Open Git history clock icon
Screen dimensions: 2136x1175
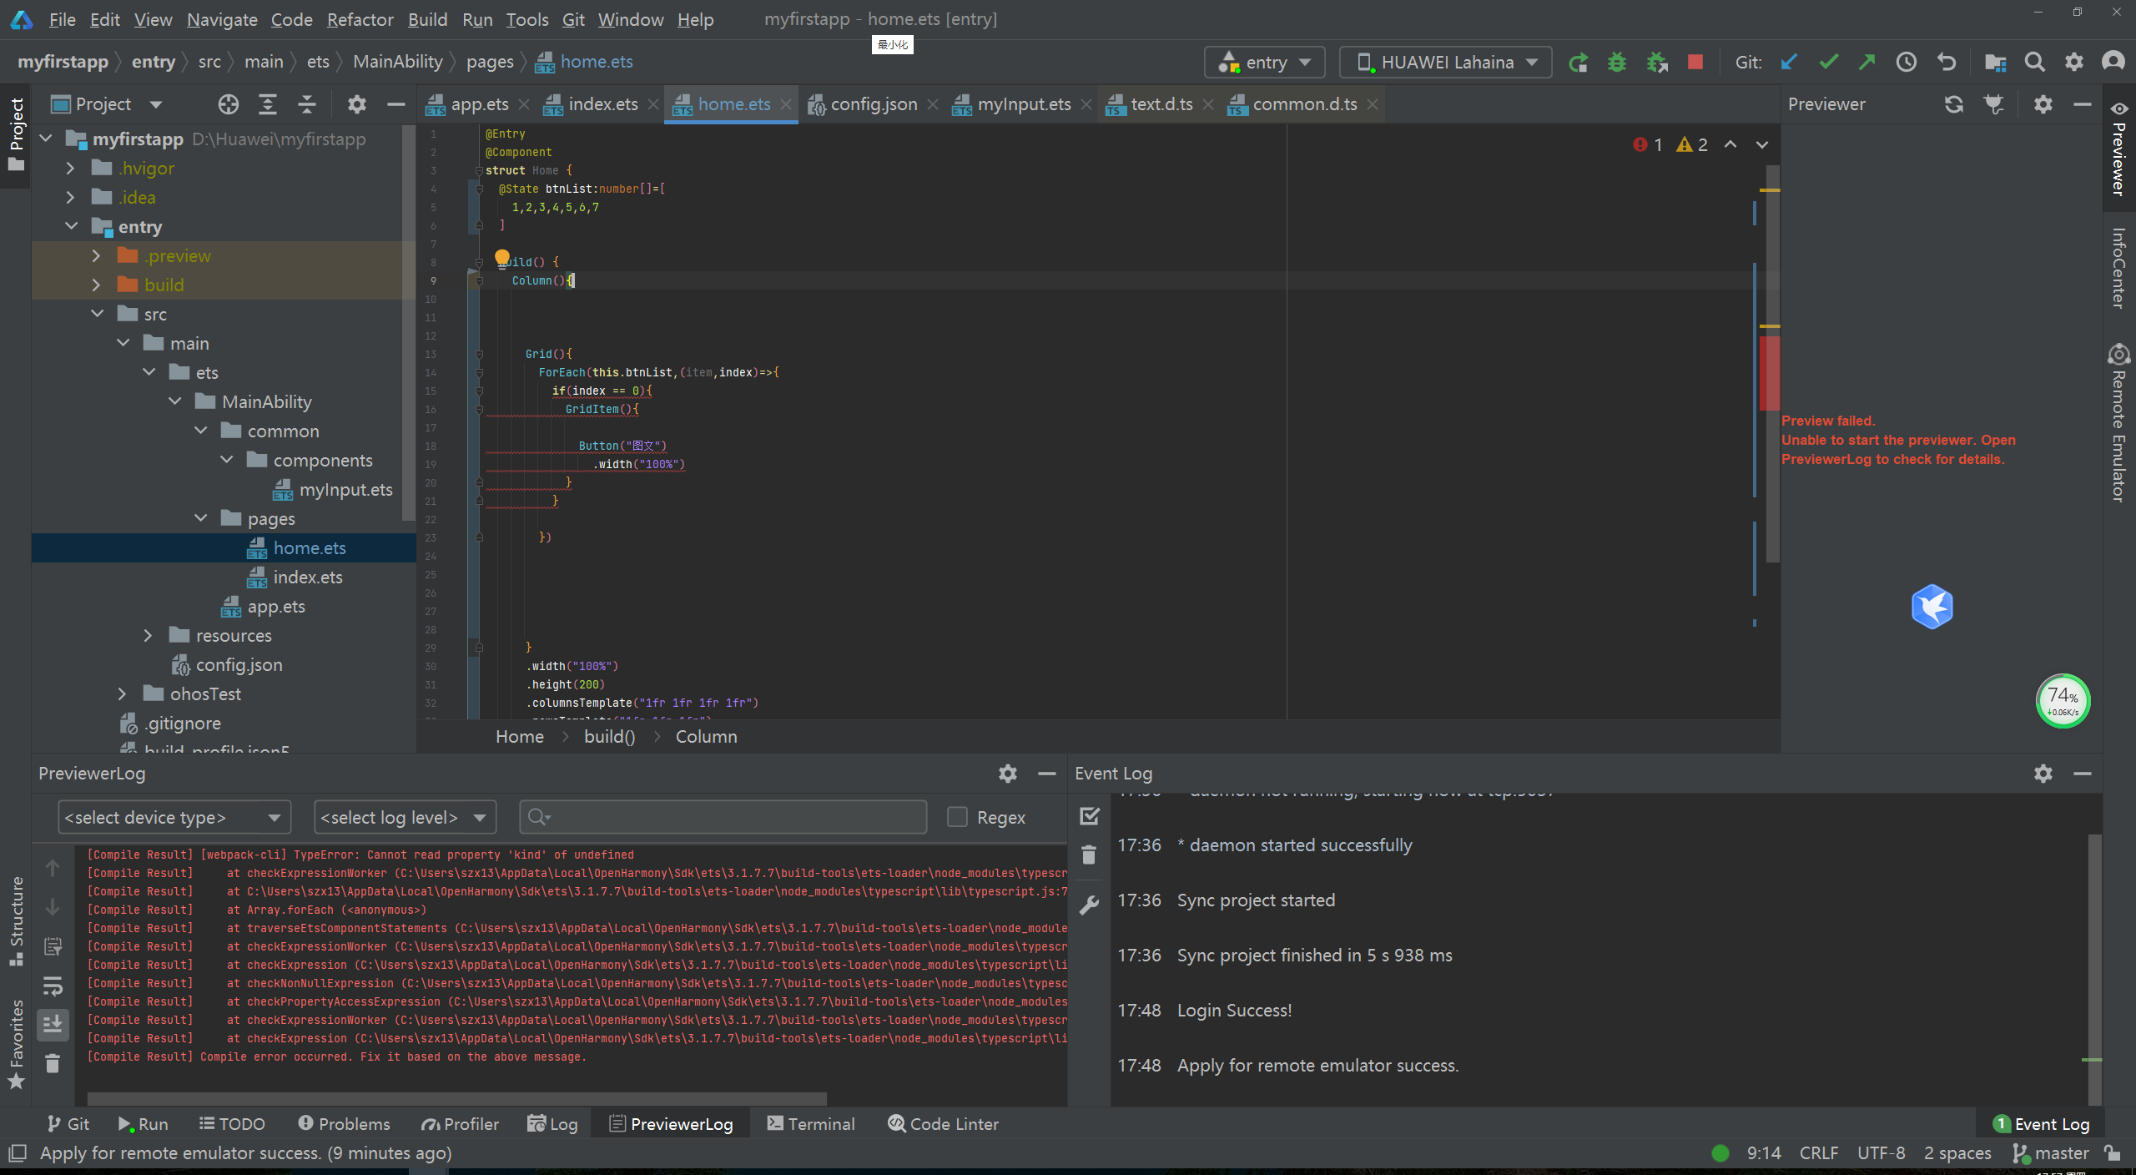click(1907, 63)
